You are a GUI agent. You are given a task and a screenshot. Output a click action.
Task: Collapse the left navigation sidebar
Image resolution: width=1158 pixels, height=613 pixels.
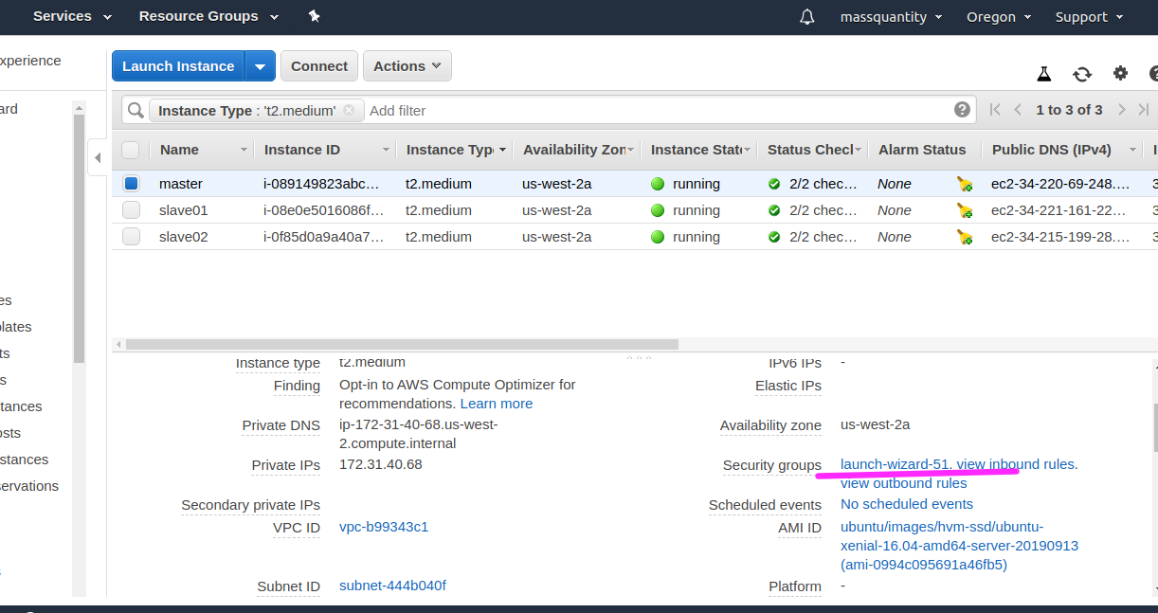coord(98,157)
